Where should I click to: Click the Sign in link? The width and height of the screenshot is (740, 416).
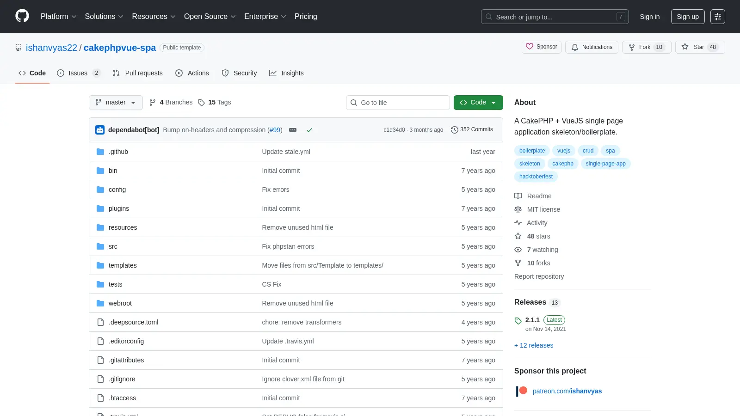(x=650, y=17)
